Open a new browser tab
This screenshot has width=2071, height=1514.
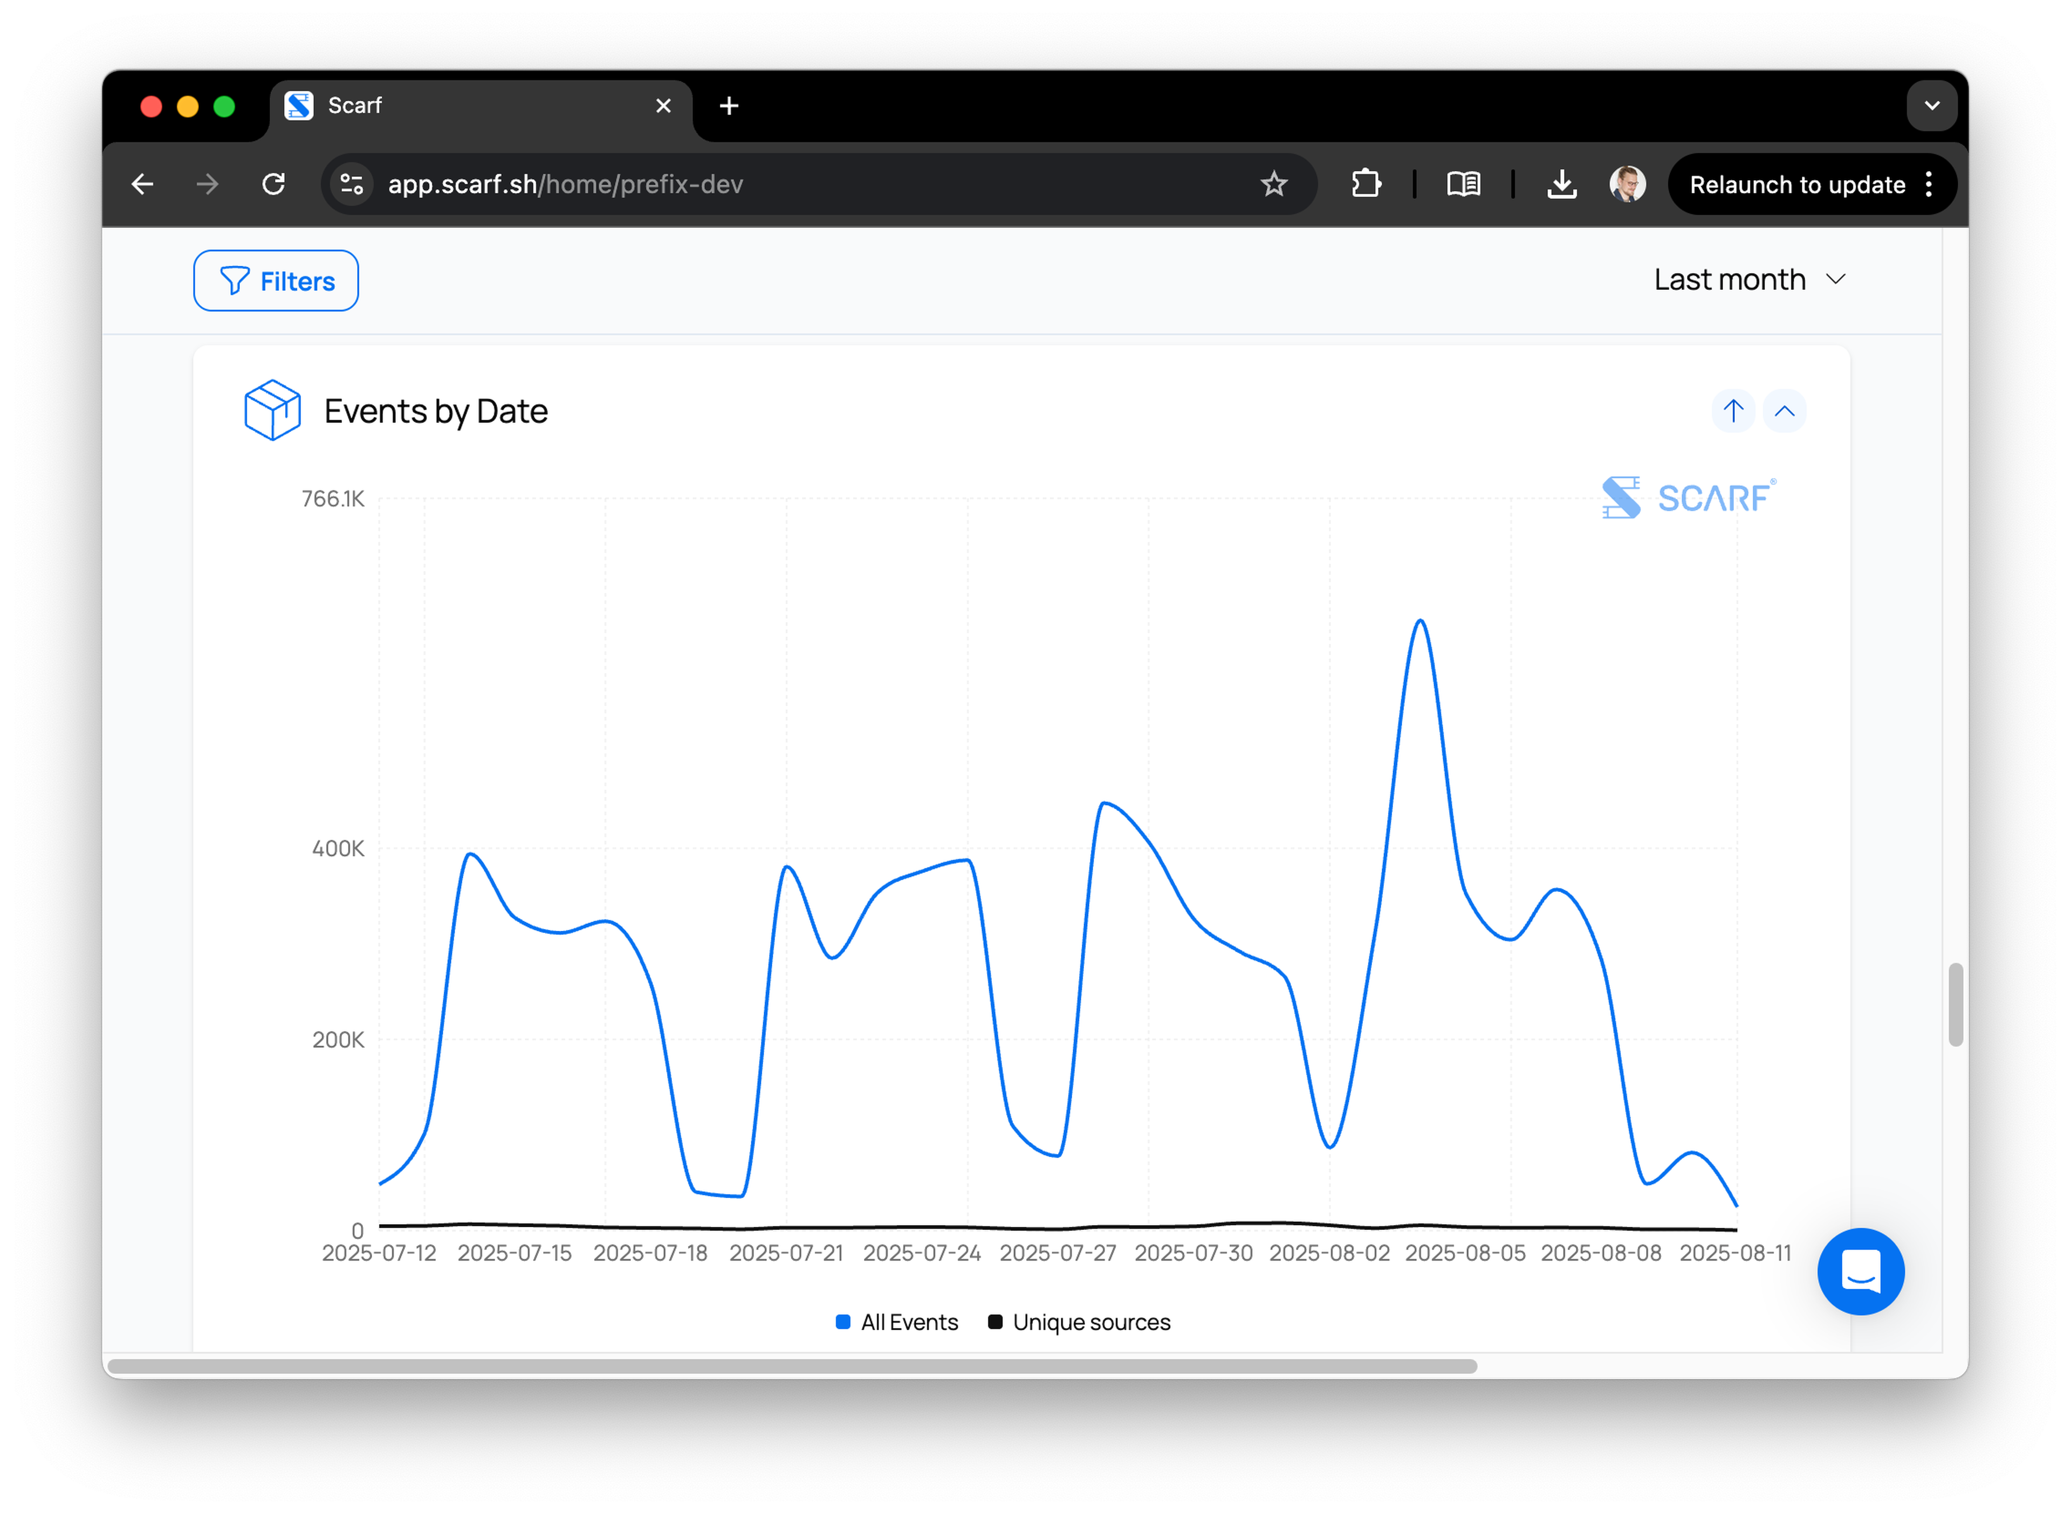(x=729, y=106)
